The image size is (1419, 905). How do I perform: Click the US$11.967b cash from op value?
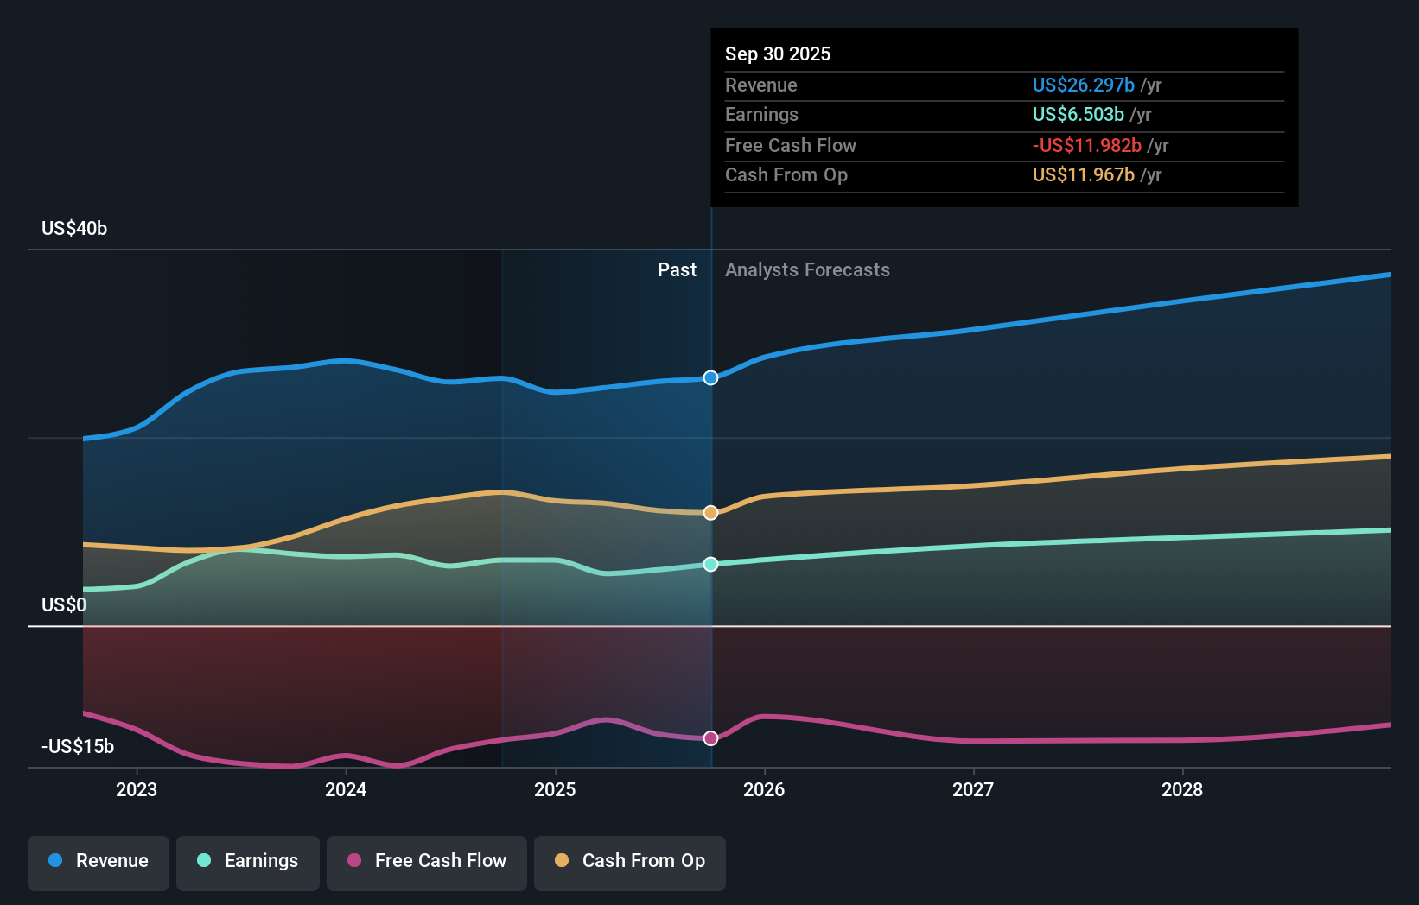pos(1084,174)
